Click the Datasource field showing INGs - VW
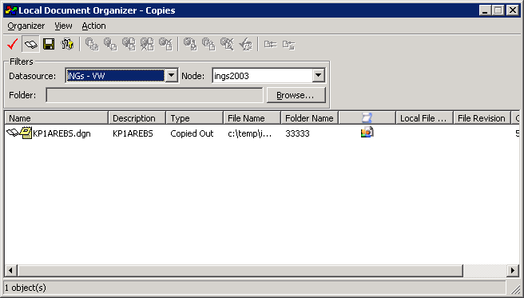Image resolution: width=524 pixels, height=298 pixels. 115,76
